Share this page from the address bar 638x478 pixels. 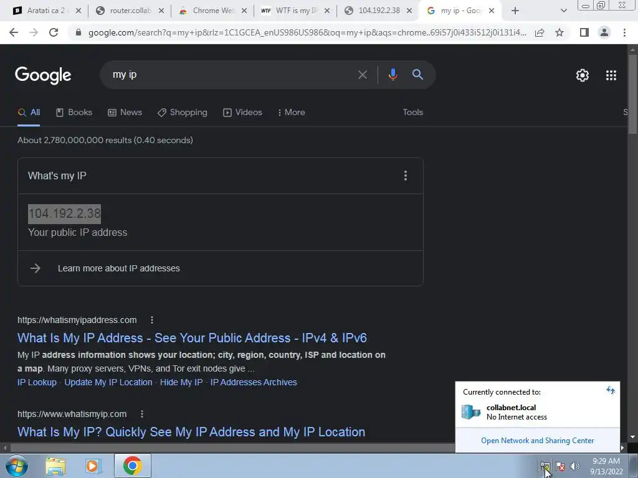pos(540,32)
